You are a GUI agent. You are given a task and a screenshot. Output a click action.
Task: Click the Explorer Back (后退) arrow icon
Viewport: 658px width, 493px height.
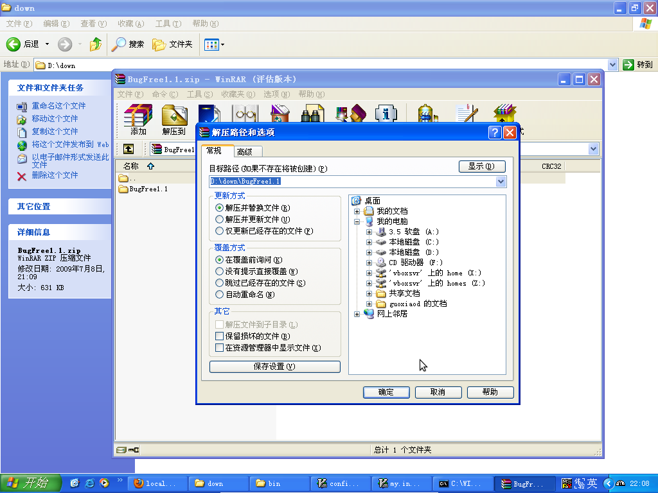pyautogui.click(x=13, y=44)
